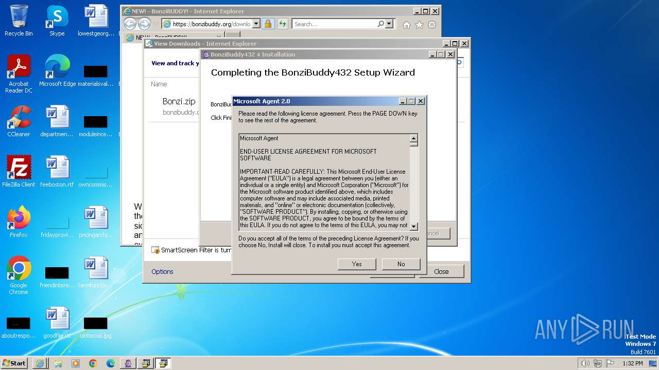Click Edge icon in the taskbar
This screenshot has height=370, width=659.
coord(110,363)
